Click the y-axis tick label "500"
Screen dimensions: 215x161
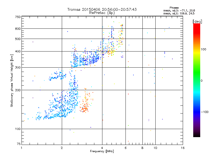tap(18, 39)
